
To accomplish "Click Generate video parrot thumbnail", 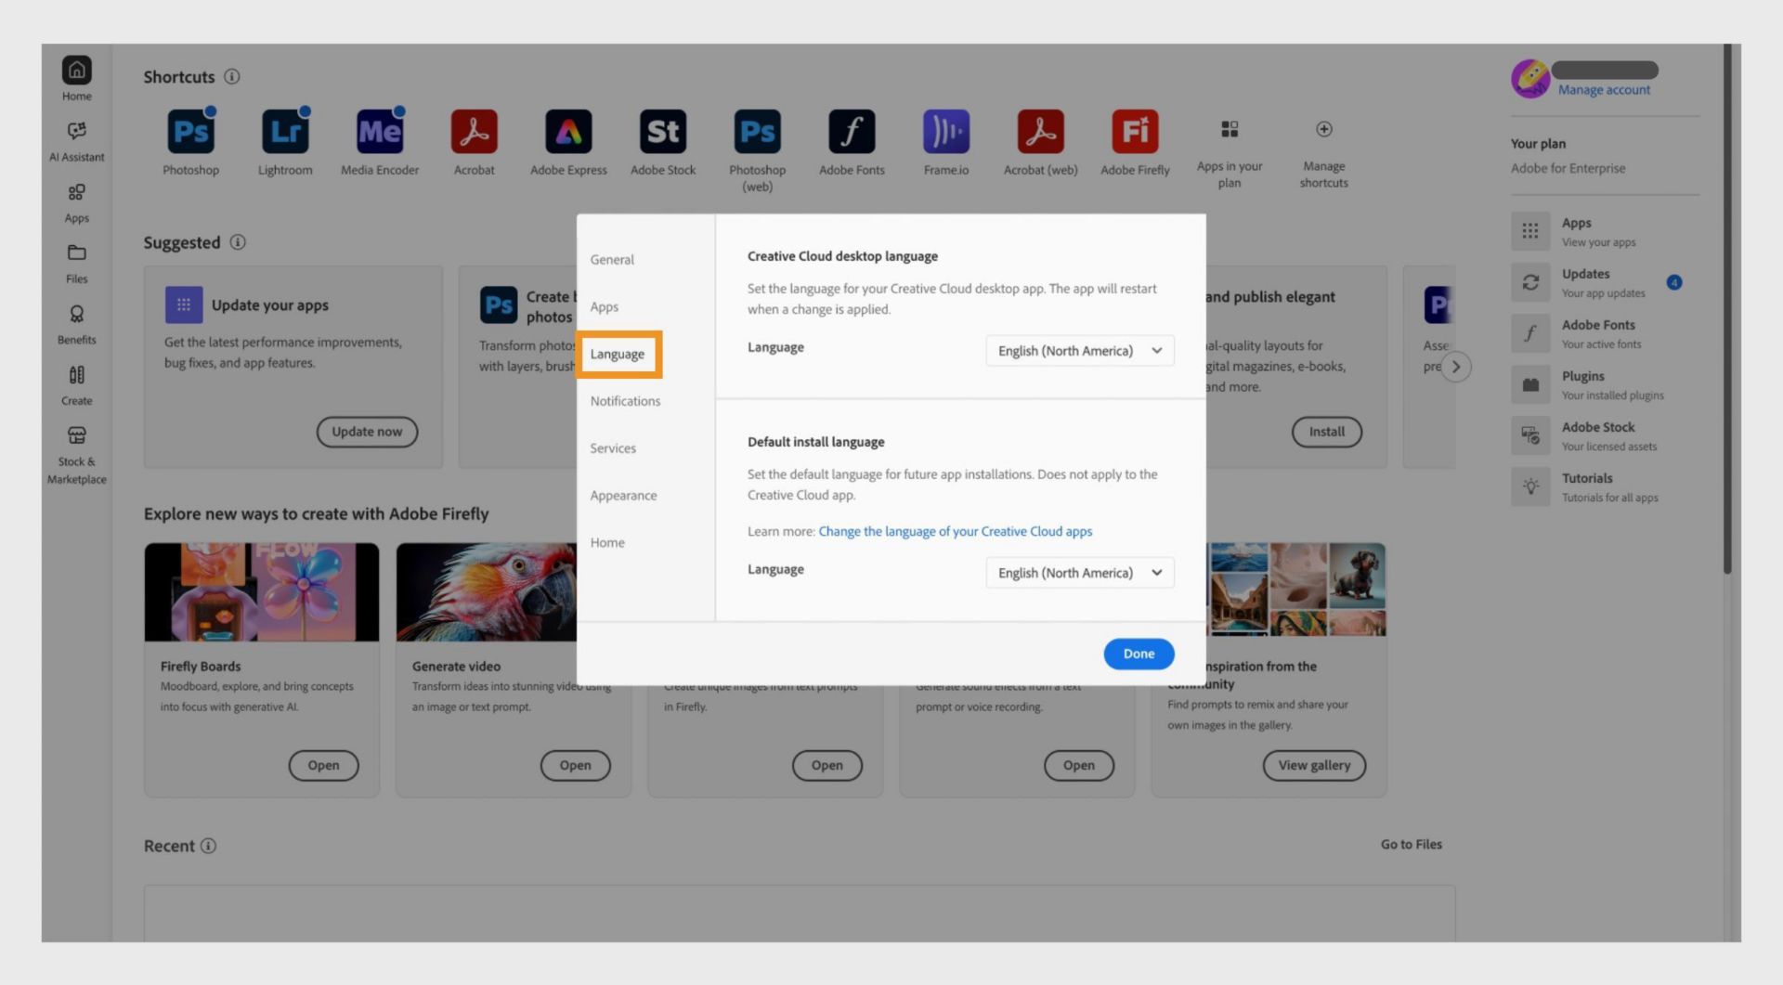I will (487, 592).
